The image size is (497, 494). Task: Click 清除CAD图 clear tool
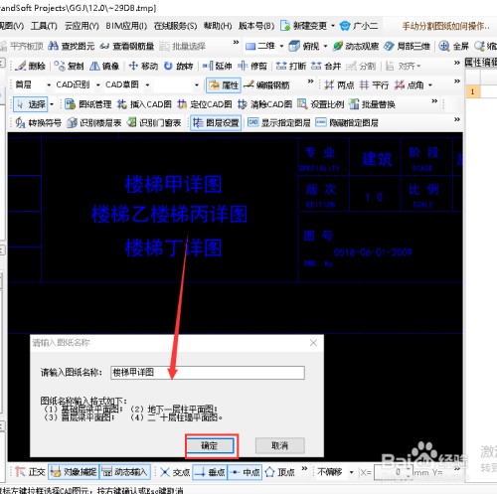point(264,104)
